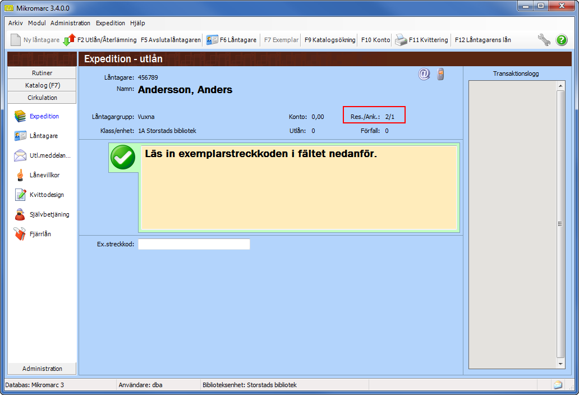Click the green help question mark icon
Screen dimensions: 579x395
(562, 40)
